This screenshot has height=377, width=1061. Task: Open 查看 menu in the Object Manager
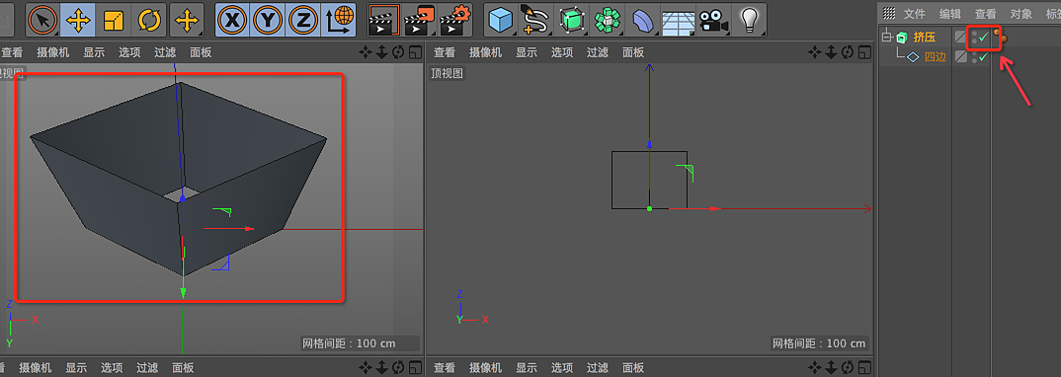click(985, 14)
